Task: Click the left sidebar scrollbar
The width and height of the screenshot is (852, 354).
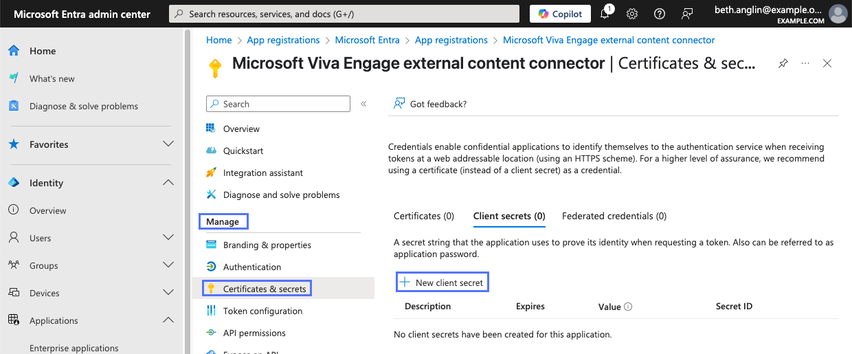Action: pos(187,192)
